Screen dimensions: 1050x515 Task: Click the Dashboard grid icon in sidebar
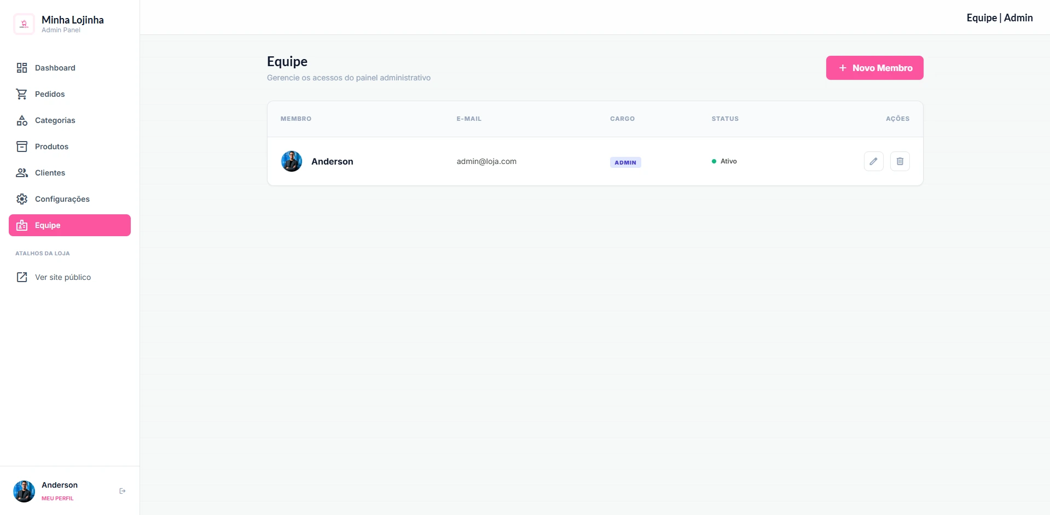(x=22, y=68)
